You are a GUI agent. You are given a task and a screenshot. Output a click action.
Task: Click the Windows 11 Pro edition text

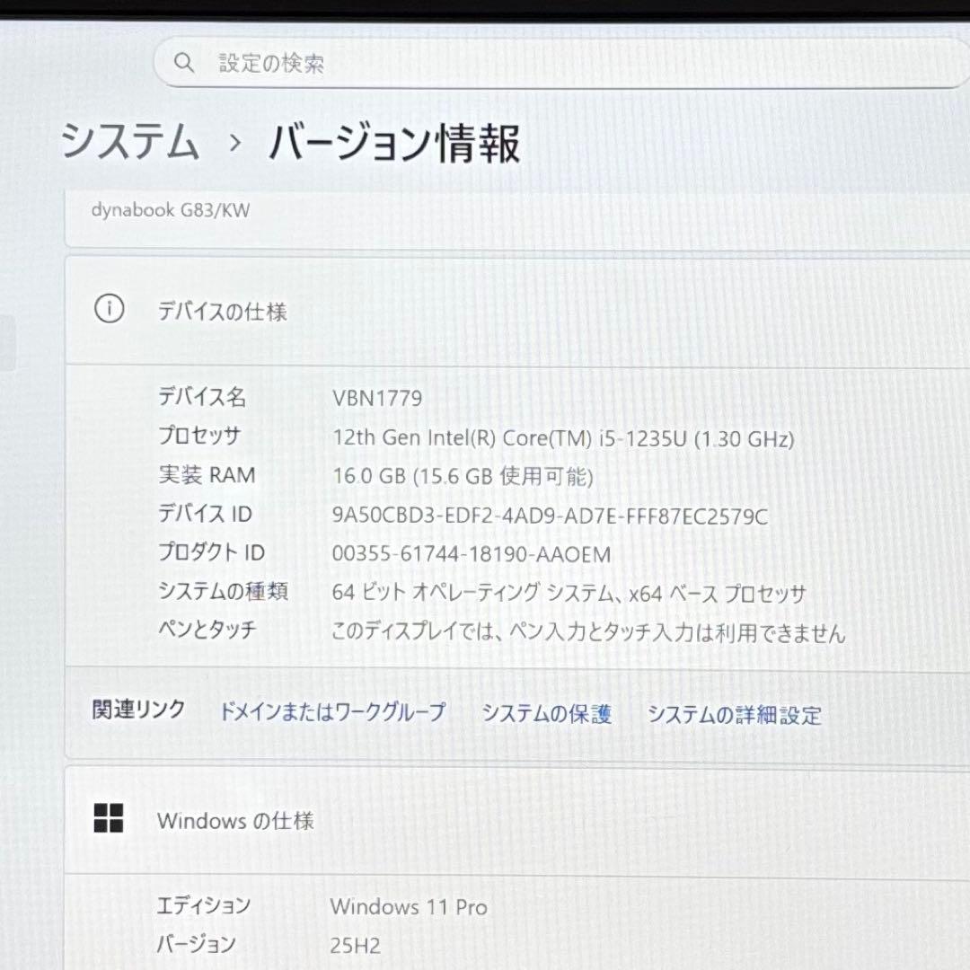click(410, 908)
